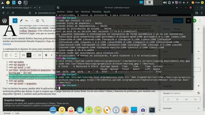Select ordered list style in block toolbar
The image size is (205, 115).
coord(29,55)
